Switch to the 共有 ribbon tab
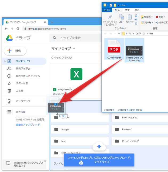The height and width of the screenshot is (172, 168). click(x=127, y=10)
